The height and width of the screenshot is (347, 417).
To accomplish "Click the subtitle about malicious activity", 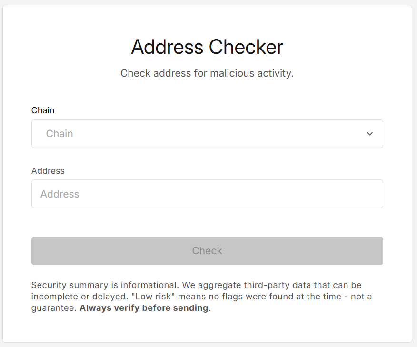I will point(207,73).
